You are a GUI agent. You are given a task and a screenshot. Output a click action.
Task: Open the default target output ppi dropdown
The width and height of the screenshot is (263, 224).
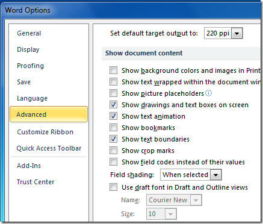tap(237, 33)
